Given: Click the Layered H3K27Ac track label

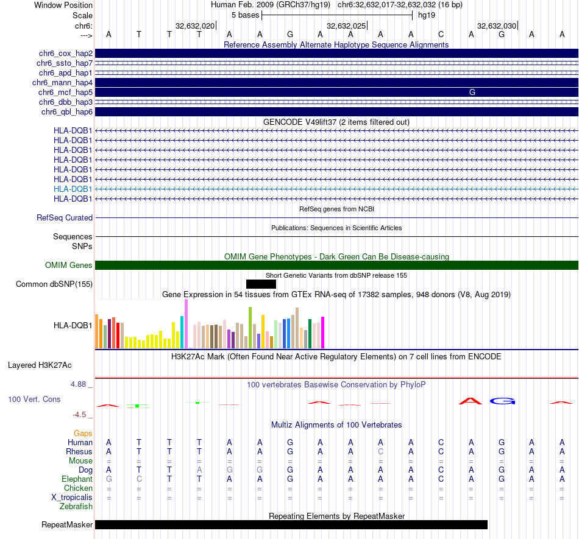Looking at the screenshot, I should [40, 365].
